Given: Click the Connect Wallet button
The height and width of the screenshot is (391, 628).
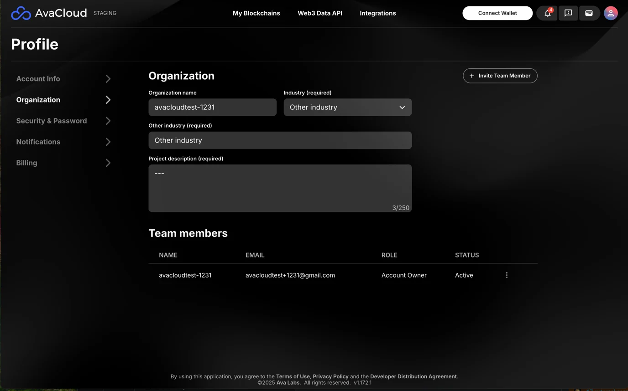Looking at the screenshot, I should pos(497,13).
